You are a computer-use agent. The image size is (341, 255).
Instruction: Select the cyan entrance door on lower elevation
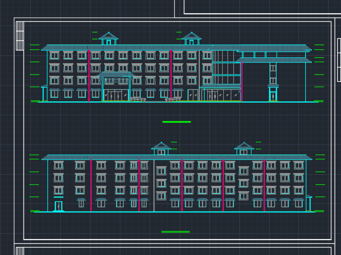coord(58,206)
